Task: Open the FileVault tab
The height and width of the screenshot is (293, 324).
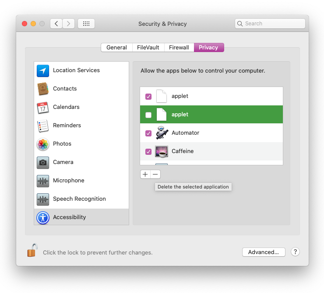Action: pos(148,47)
